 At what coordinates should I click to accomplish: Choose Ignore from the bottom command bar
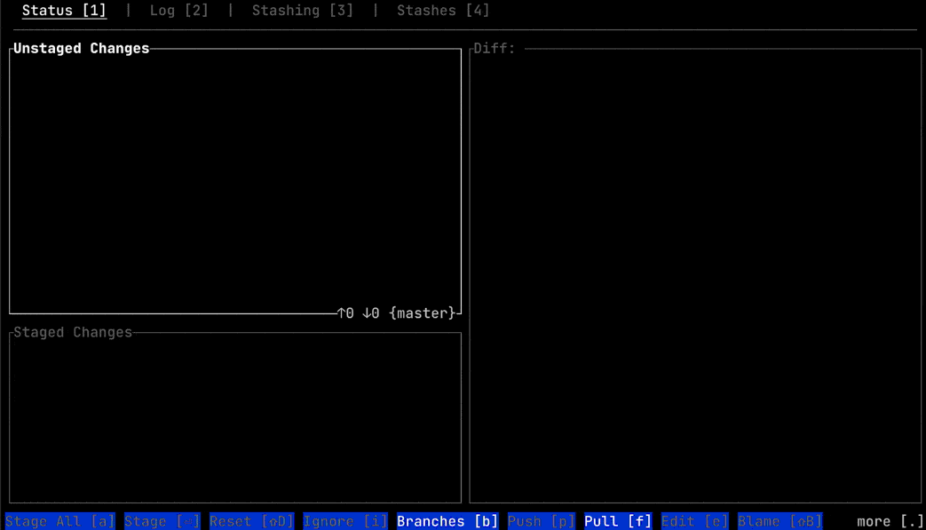tap(344, 521)
